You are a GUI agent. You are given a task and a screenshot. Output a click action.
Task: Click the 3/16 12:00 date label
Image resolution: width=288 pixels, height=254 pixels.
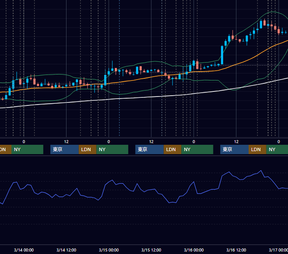[236, 250]
